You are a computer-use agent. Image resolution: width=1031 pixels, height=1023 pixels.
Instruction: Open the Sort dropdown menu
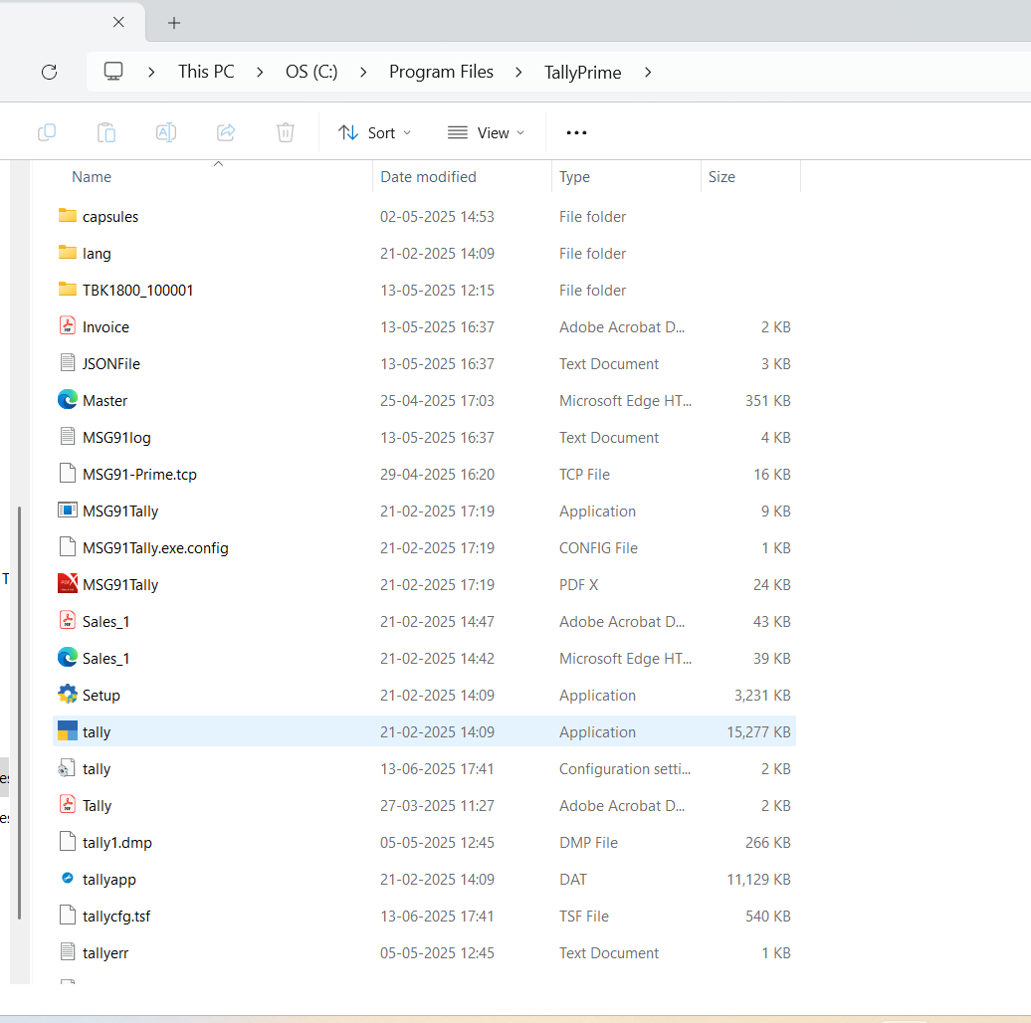[x=375, y=132]
